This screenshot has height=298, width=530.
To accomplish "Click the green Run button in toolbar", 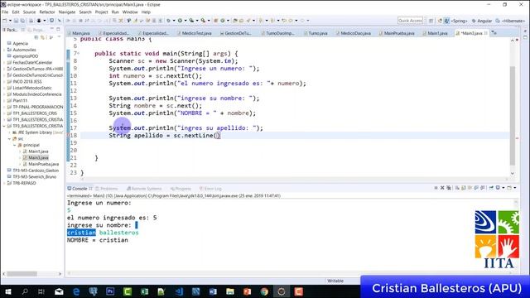I will click(x=181, y=21).
